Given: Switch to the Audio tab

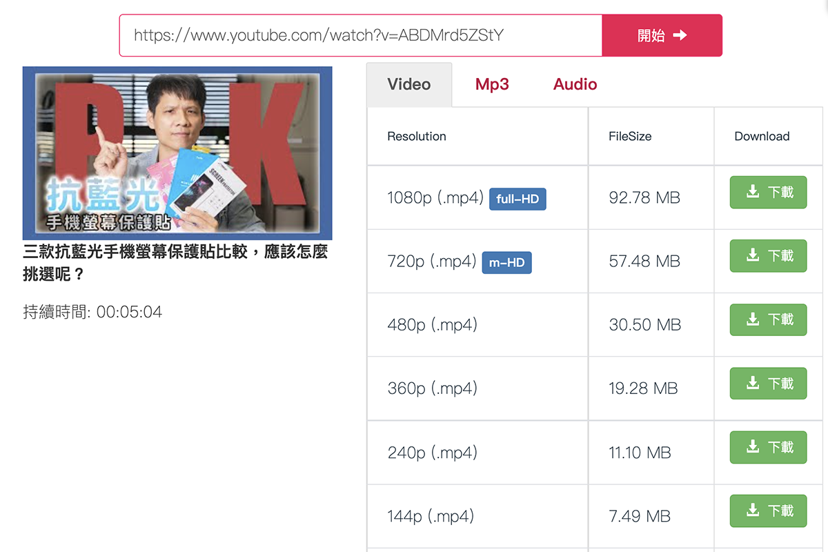Looking at the screenshot, I should click(x=575, y=84).
